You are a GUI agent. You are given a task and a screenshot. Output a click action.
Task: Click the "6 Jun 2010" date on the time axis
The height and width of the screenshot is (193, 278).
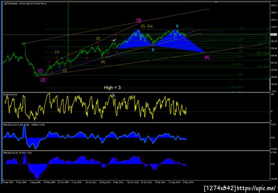76,182
